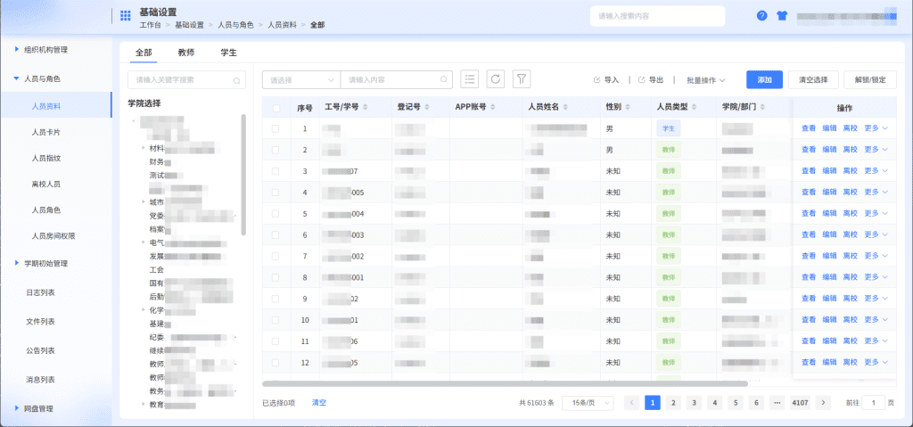Tick the select-all checkbox in table header

[276, 108]
